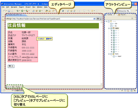The height and width of the screenshot is (108, 138).
Task: Click the New wizard toolbar icon
Action: 4,11
